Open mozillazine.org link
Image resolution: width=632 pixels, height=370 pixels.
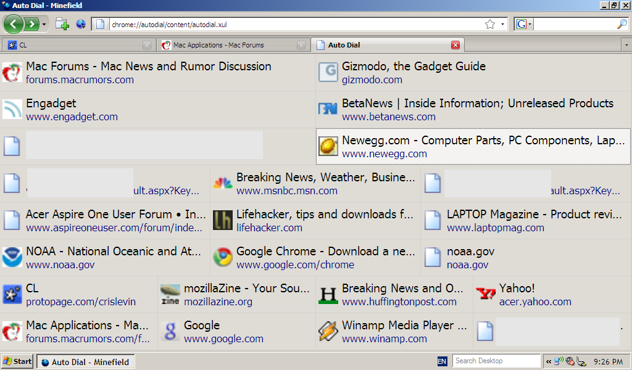pyautogui.click(x=218, y=302)
